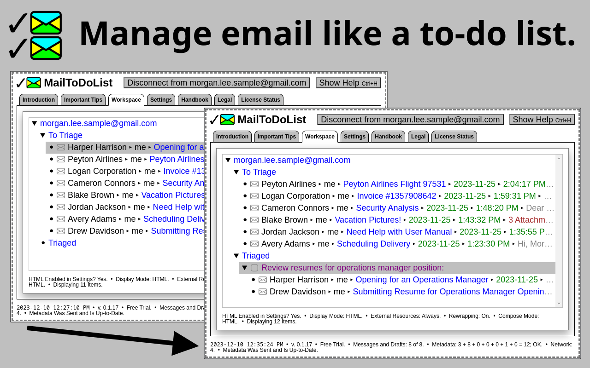The width and height of the screenshot is (590, 368).
Task: Check the Review resumes task checkbox
Action: coord(254,268)
